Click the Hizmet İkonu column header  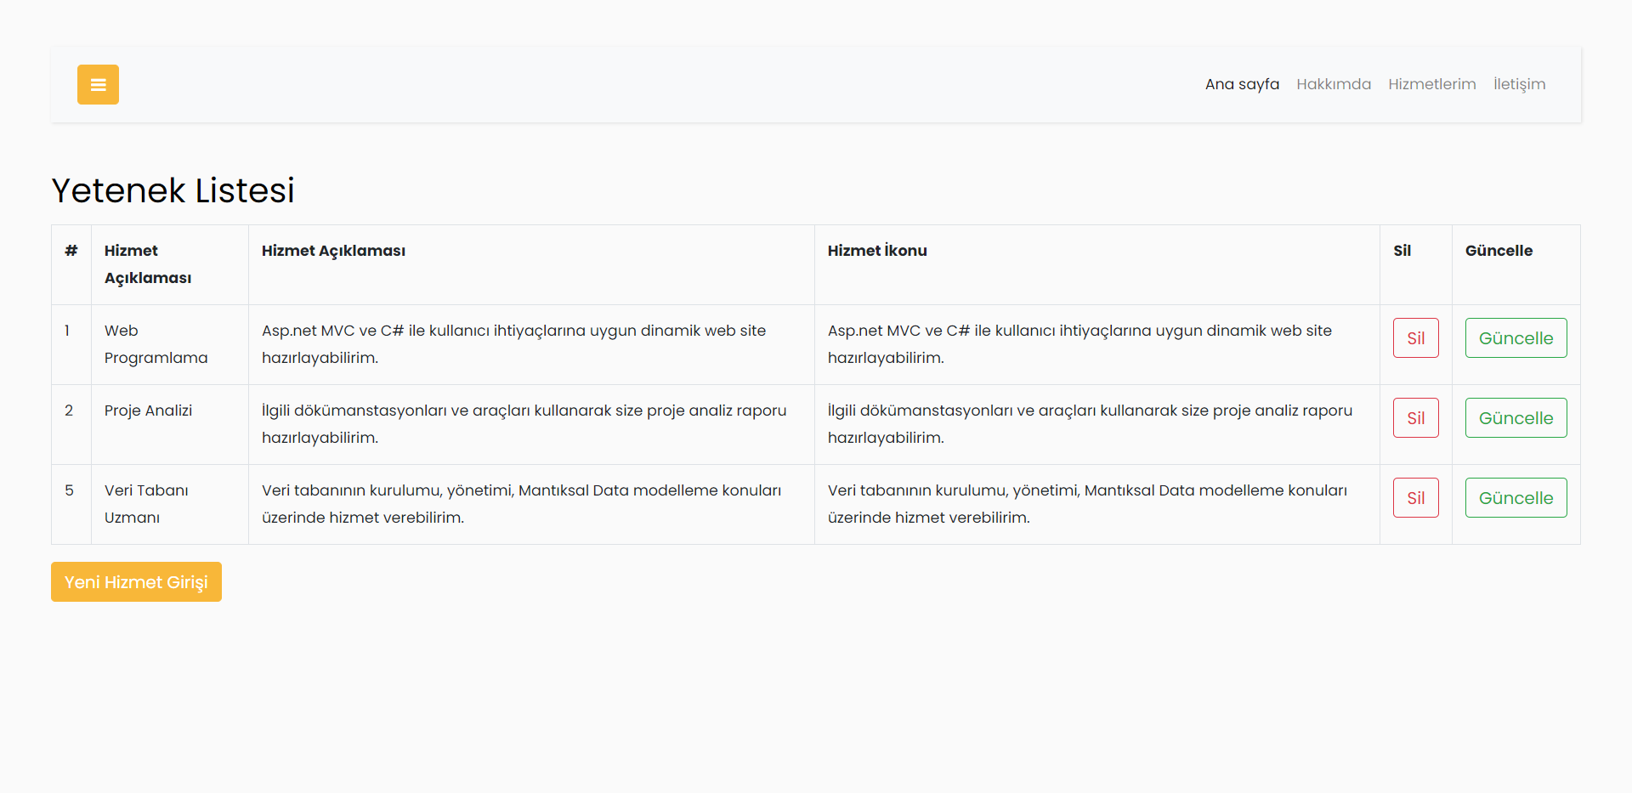877,251
